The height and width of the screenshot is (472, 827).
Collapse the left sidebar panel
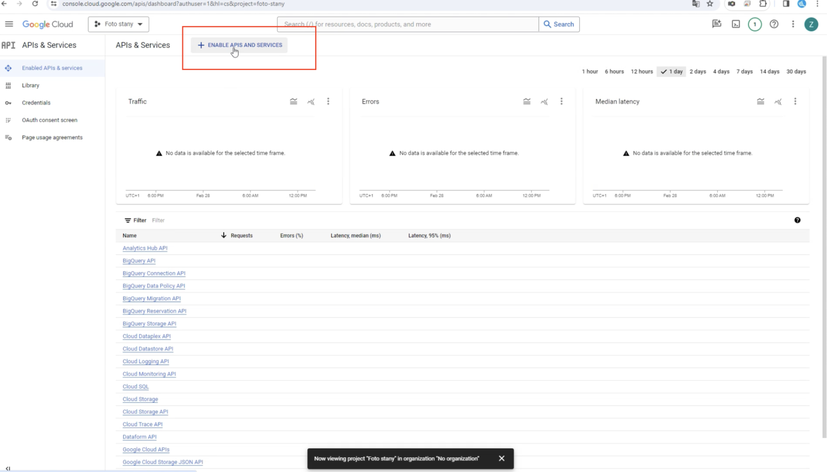point(8,468)
